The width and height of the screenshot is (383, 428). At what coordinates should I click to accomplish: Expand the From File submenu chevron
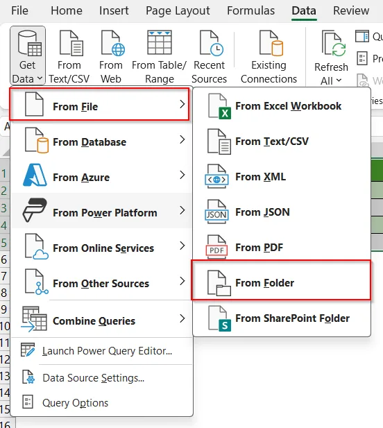click(x=182, y=104)
